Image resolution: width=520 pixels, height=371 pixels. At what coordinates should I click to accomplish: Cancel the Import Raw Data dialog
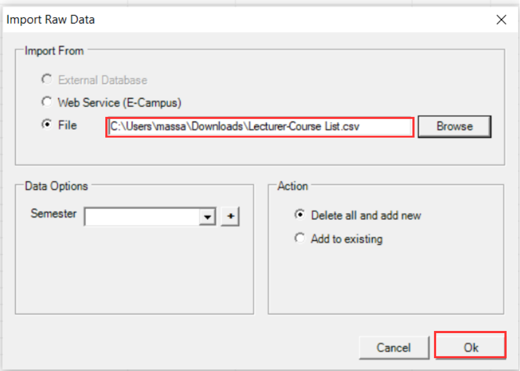(x=394, y=348)
